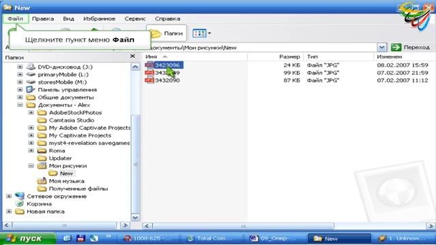
Task: Open the address bar dropdown arrow
Action: tap(382, 48)
